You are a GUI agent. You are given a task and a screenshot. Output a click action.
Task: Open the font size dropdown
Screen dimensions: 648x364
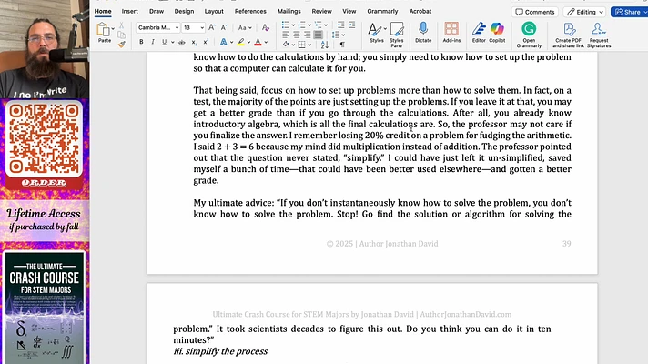[202, 27]
